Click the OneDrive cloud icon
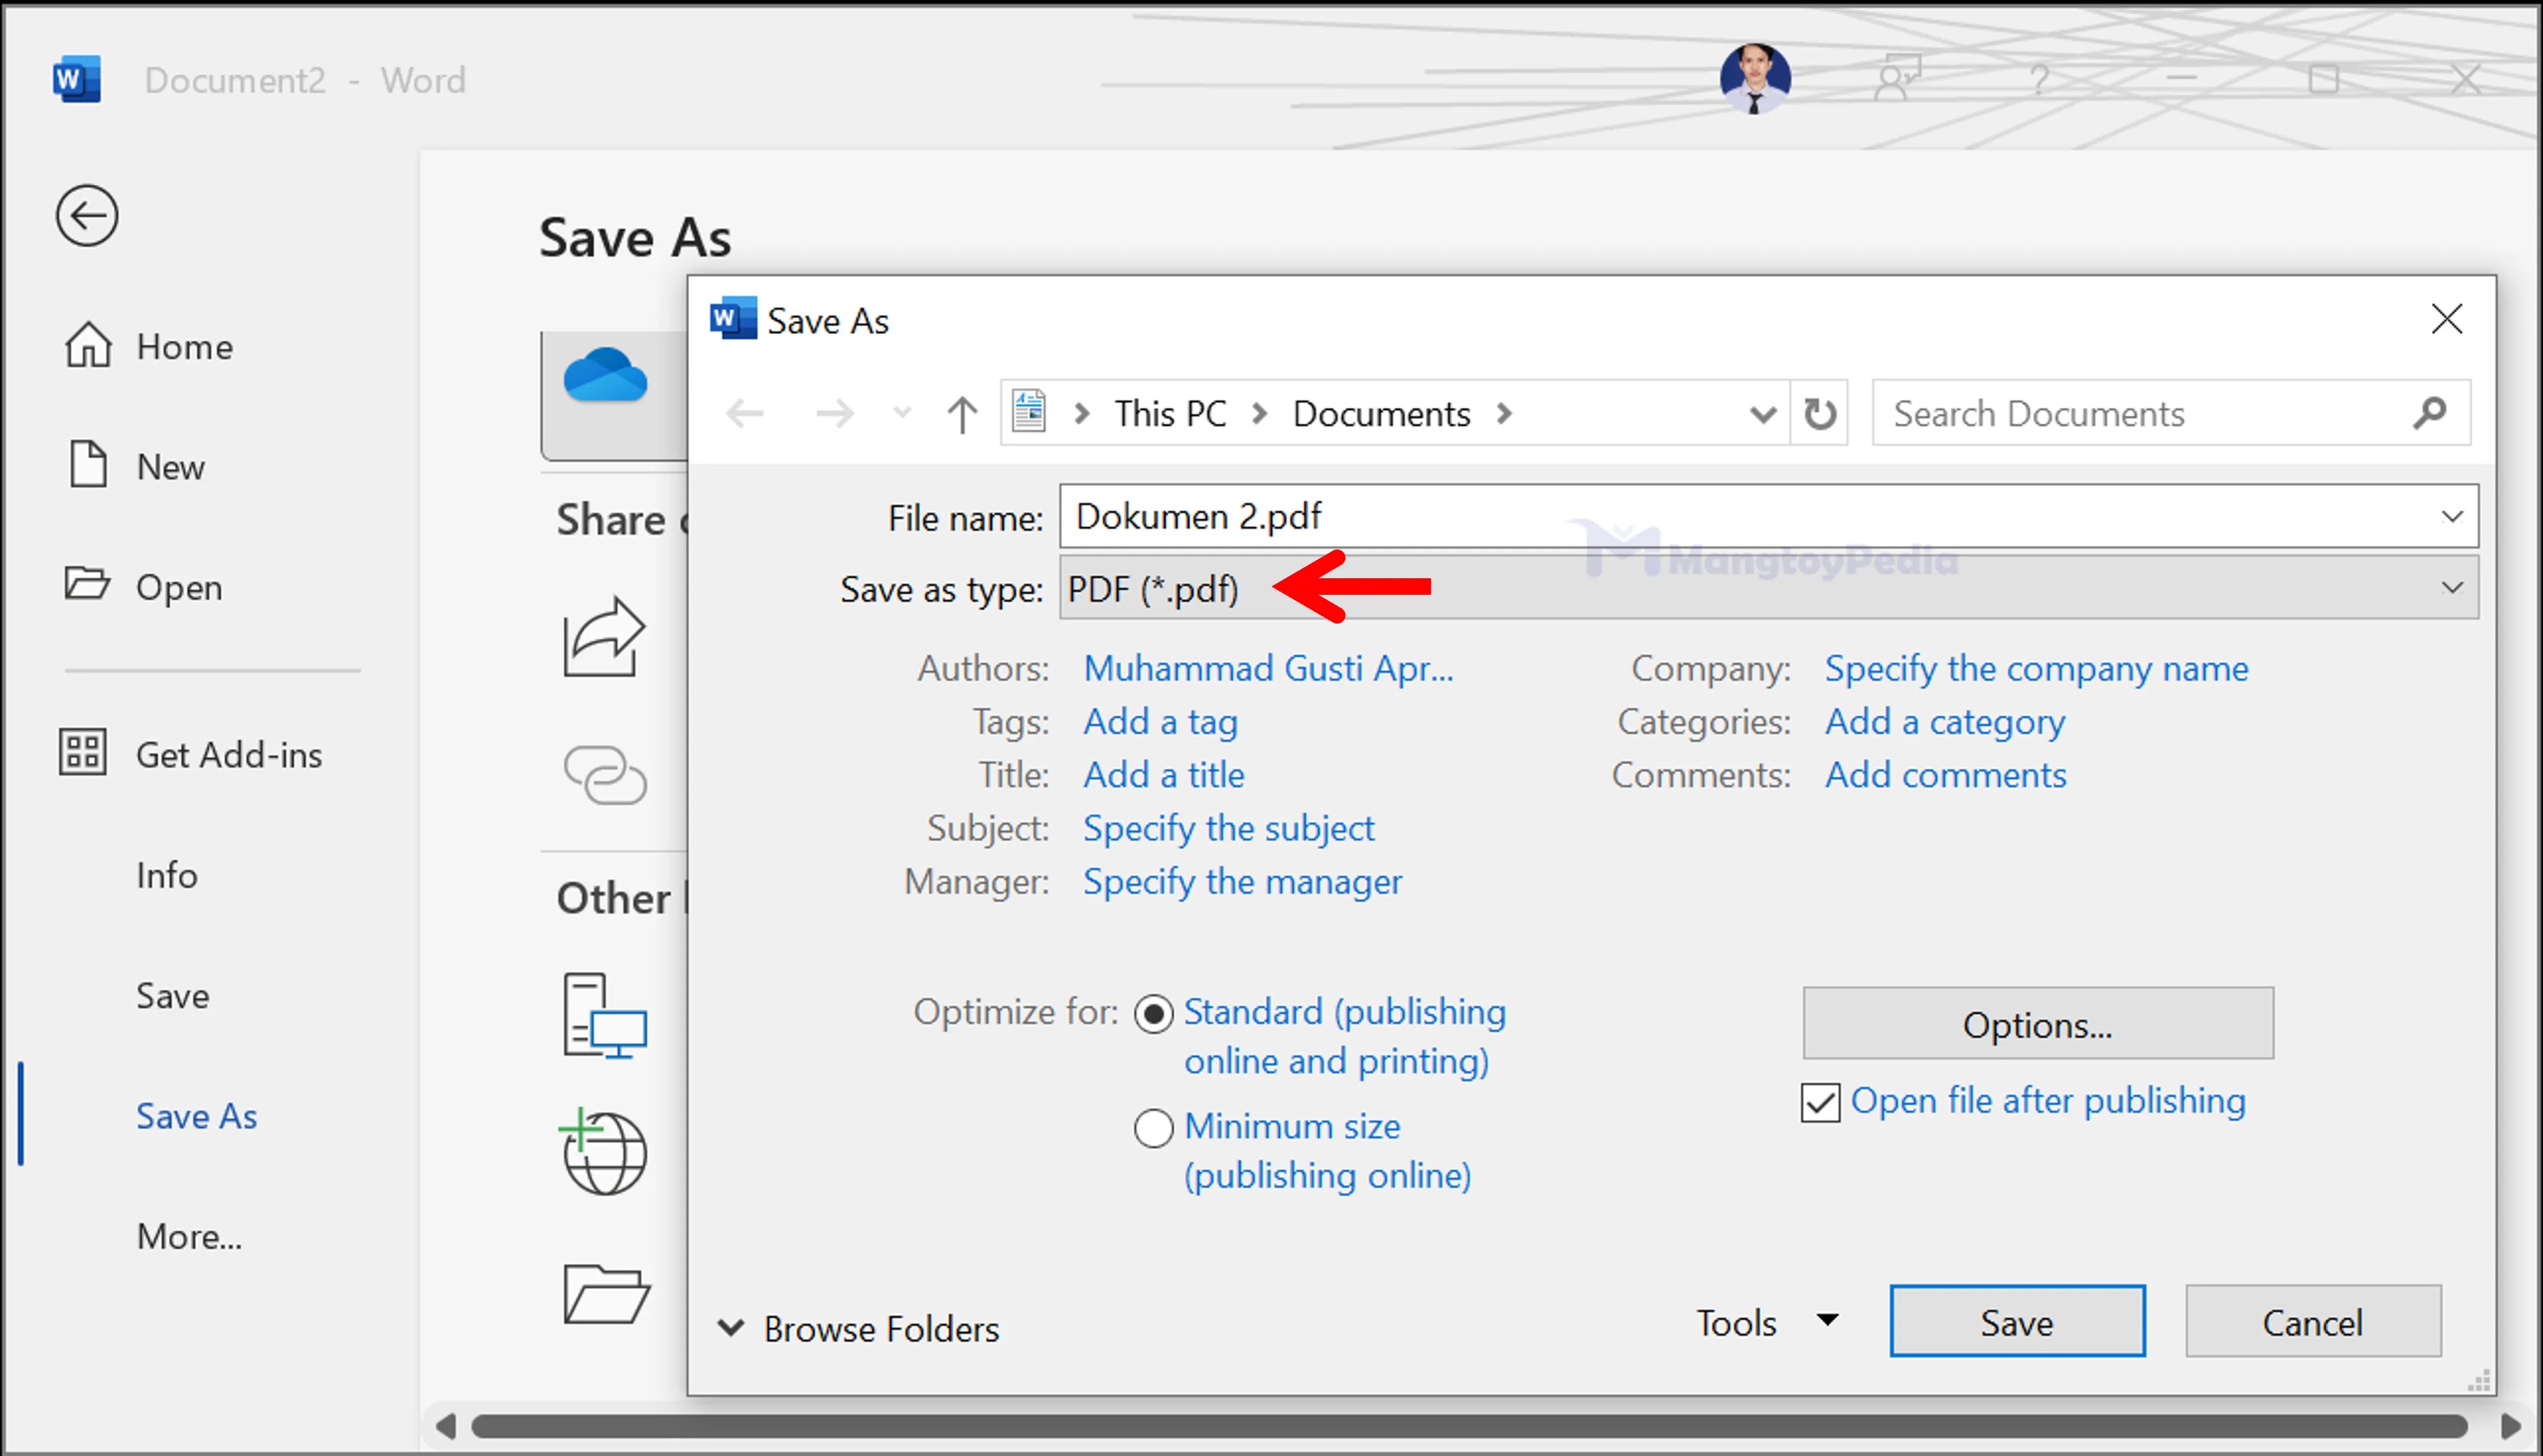 pyautogui.click(x=605, y=376)
